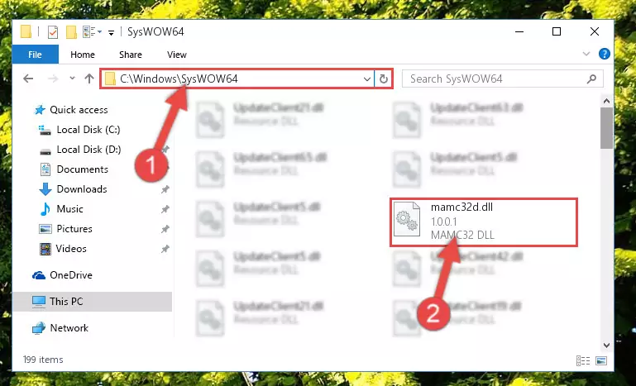This screenshot has width=636, height=386.
Task: Open Local Disk (C:) in sidebar
Action: [88, 129]
